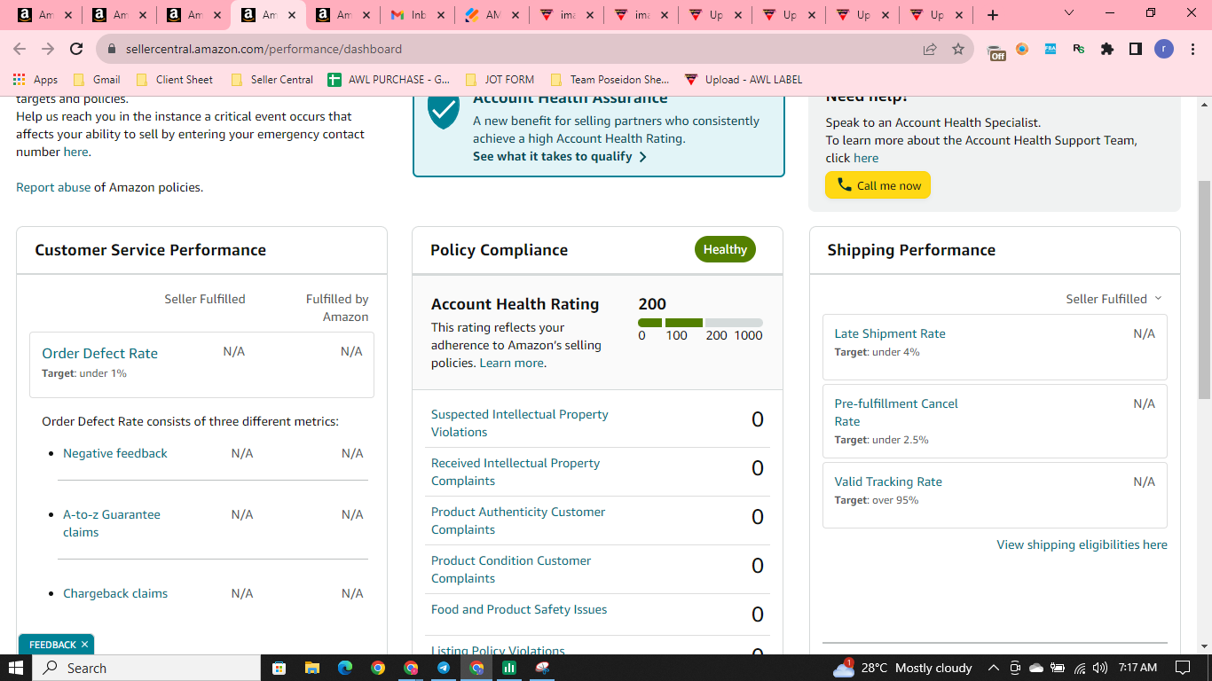The image size is (1212, 681).
Task: Open the Gmail bookmark
Action: point(97,80)
